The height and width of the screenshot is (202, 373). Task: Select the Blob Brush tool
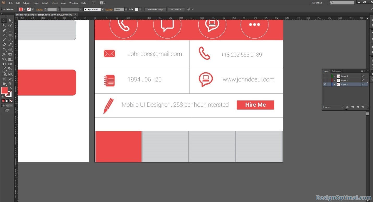click(4, 45)
